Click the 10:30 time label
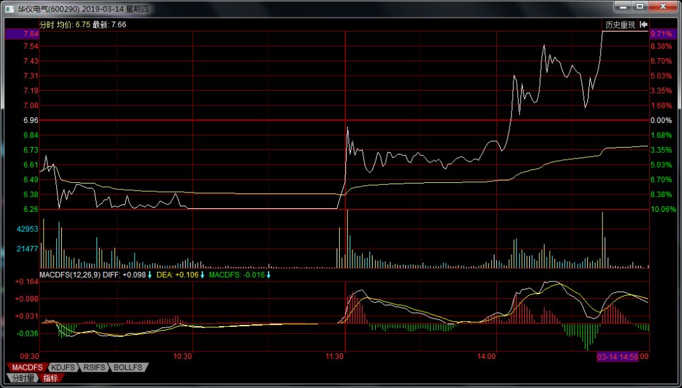Image resolution: width=682 pixels, height=388 pixels. point(182,356)
